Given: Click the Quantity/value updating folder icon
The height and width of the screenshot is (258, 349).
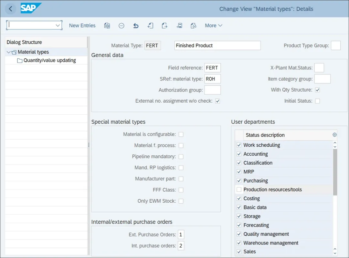Looking at the screenshot, I should pyautogui.click(x=20, y=61).
